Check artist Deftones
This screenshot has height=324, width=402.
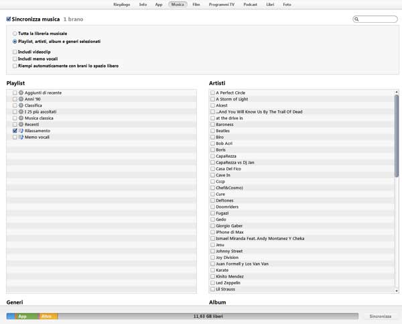[212, 201]
